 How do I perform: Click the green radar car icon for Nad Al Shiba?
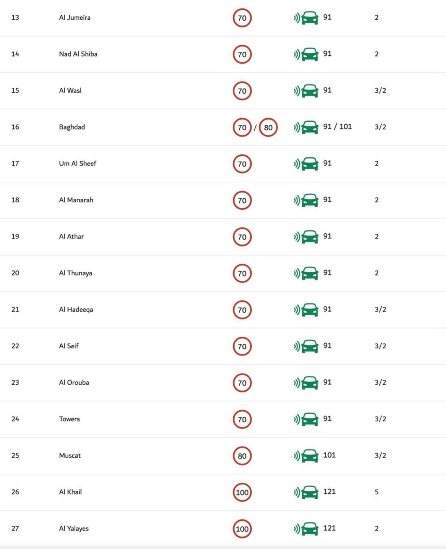coord(306,54)
